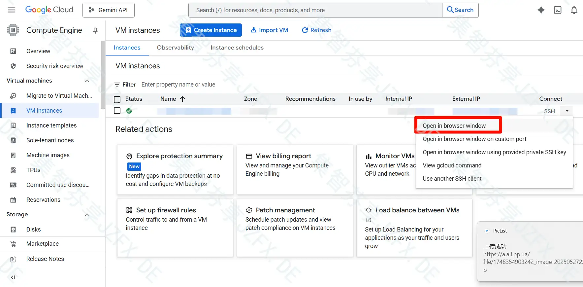
Task: Open the View billing report card
Action: pos(295,169)
